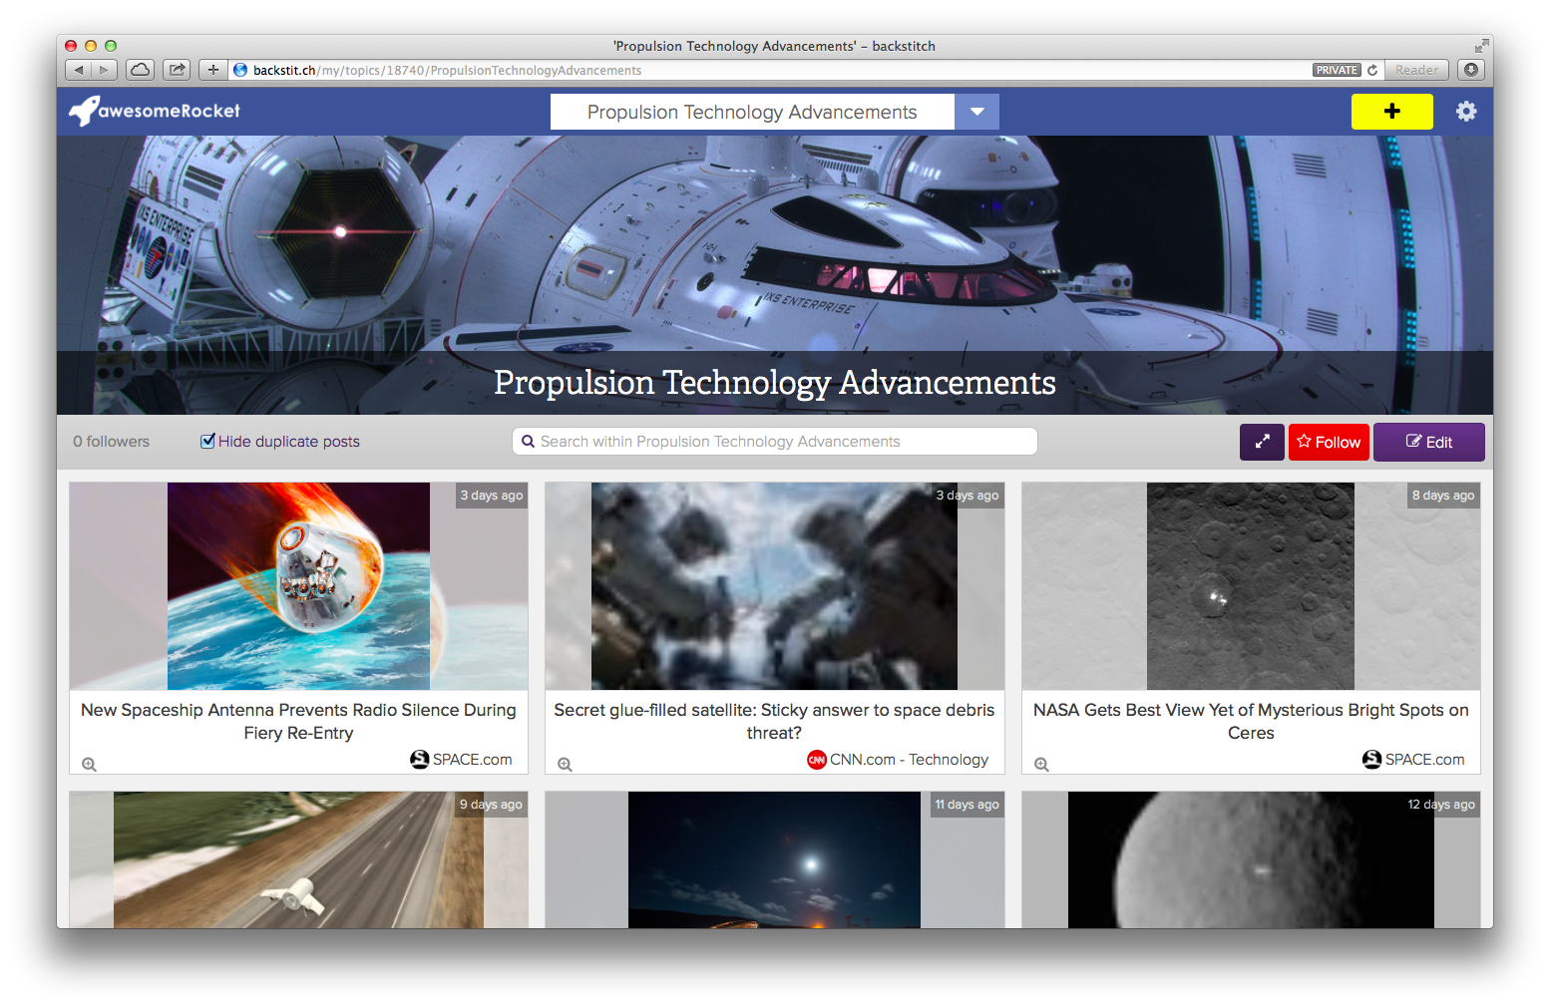
Task: Open the Spaceship Antenna article thumbnail
Action: (x=298, y=586)
